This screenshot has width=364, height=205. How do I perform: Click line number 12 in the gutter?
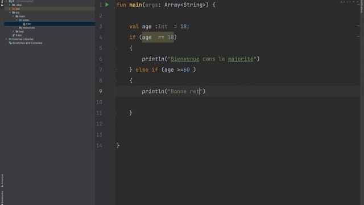100,124
